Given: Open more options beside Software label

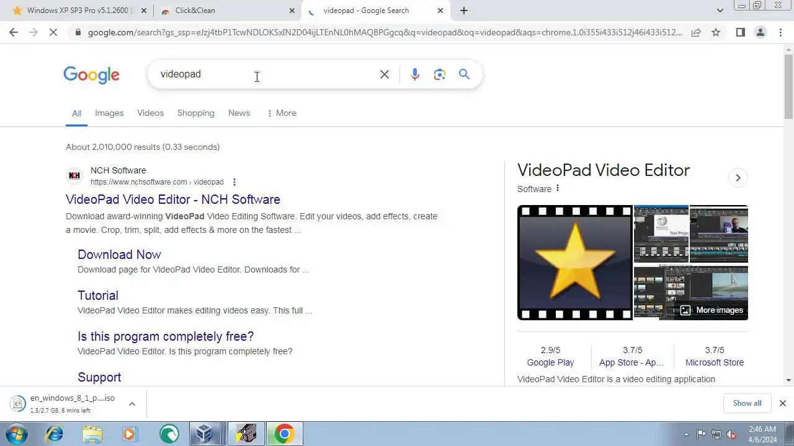Looking at the screenshot, I should click(557, 188).
